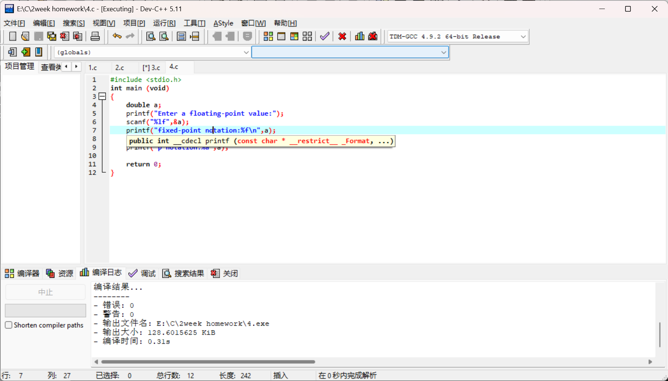Open the Find tool from toolbar
The width and height of the screenshot is (668, 381).
(151, 36)
